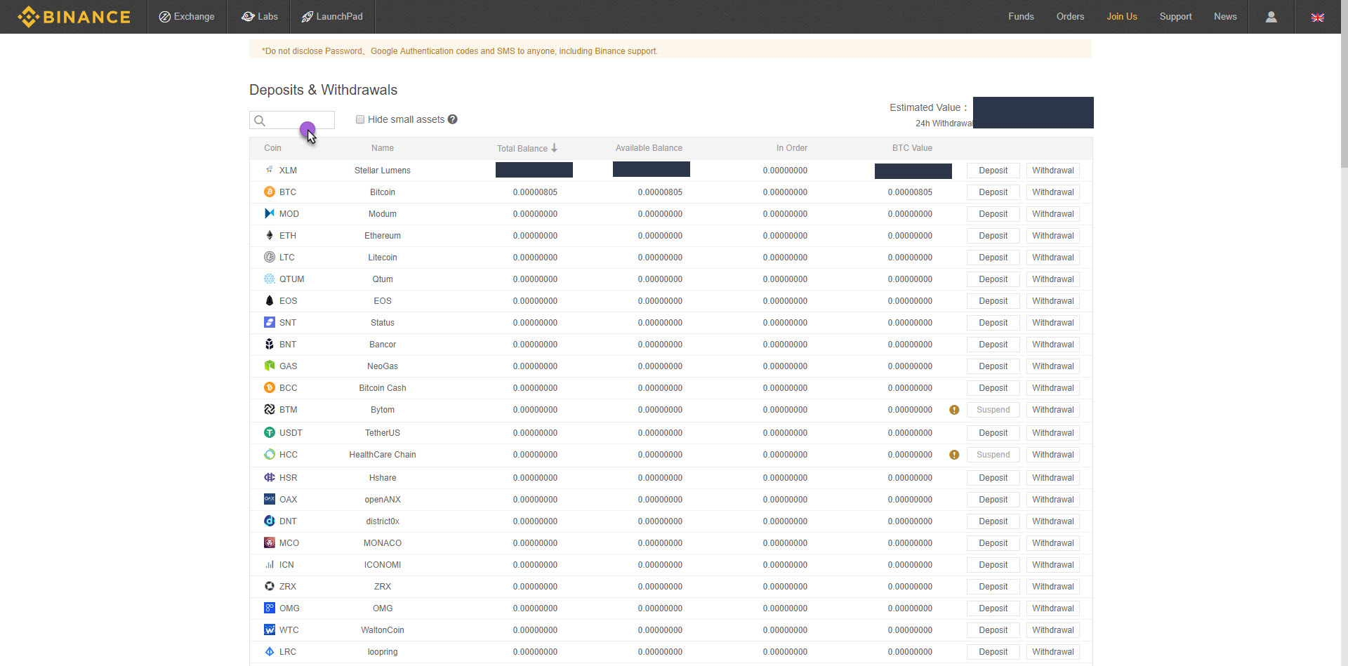The image size is (1348, 666).
Task: Click the warning icon in BTM row
Action: pos(954,410)
